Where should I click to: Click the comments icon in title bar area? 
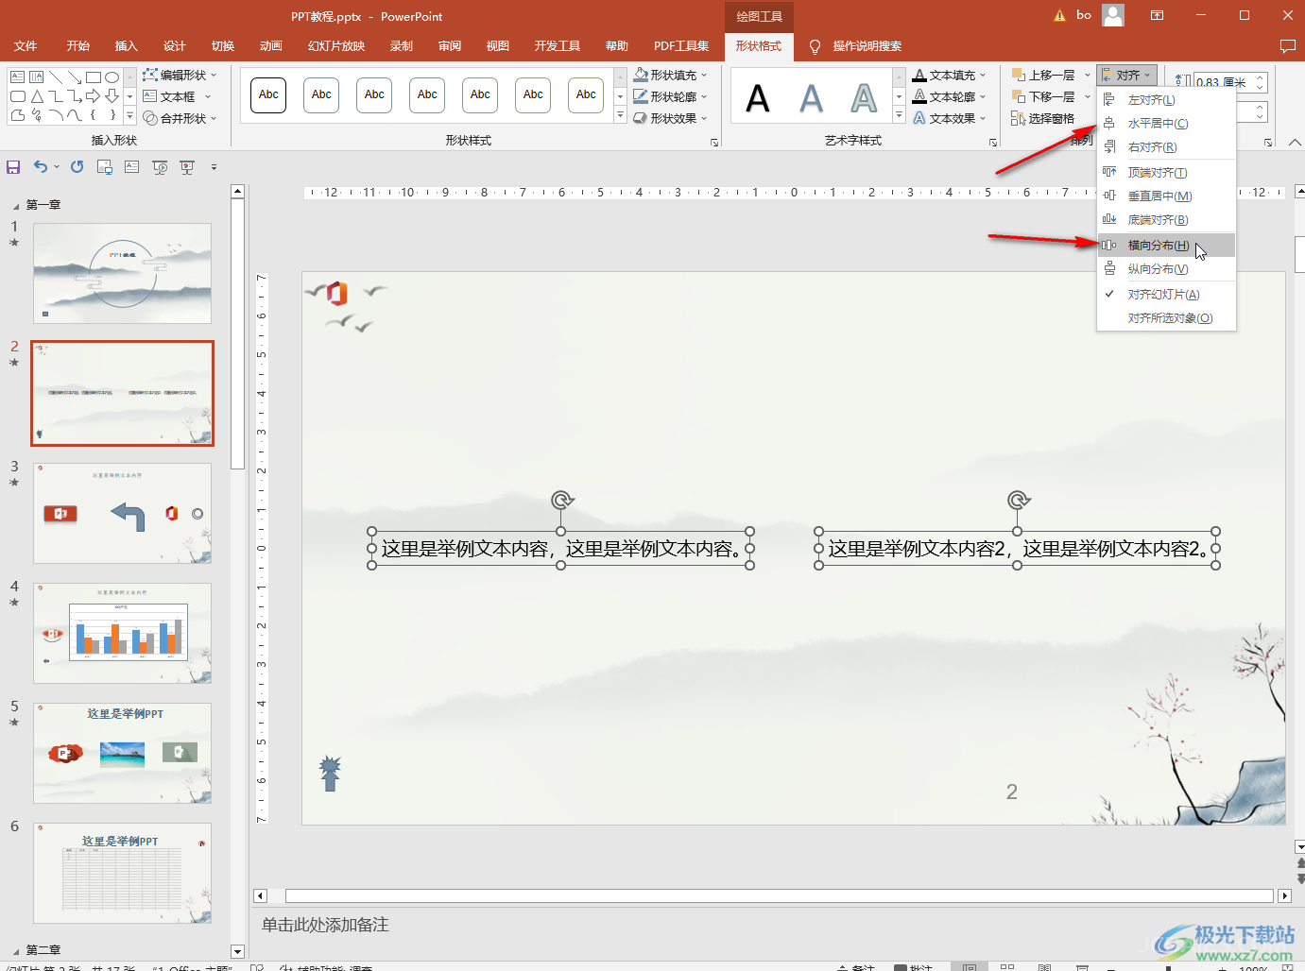point(1287,46)
